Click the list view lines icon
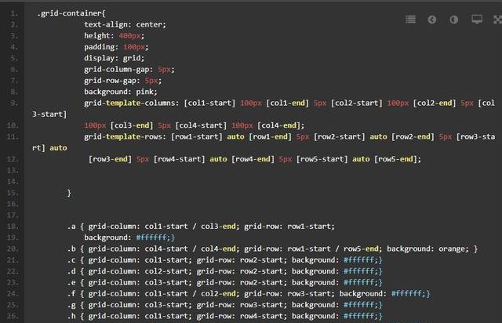Screen dimensions: 502x323 click(x=410, y=20)
